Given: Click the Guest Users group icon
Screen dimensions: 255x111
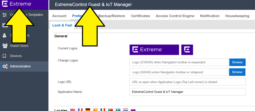Looking at the screenshot, I should coord(5,46).
